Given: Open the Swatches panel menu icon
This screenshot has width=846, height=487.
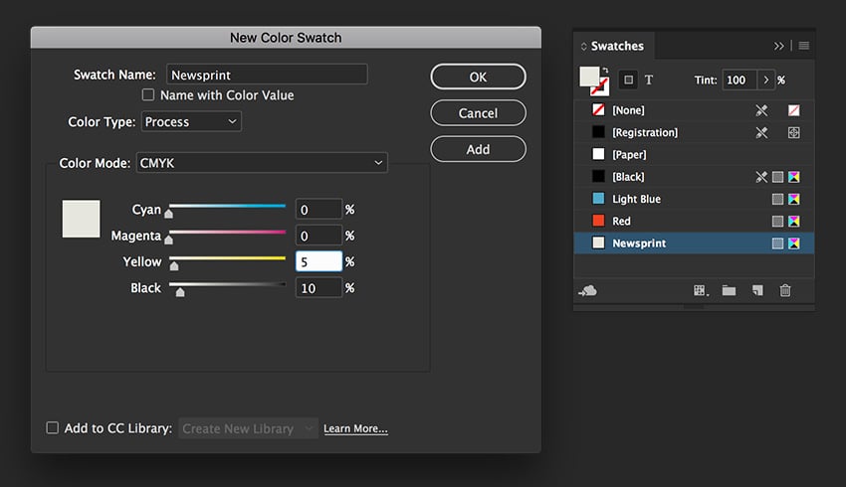Looking at the screenshot, I should 804,46.
